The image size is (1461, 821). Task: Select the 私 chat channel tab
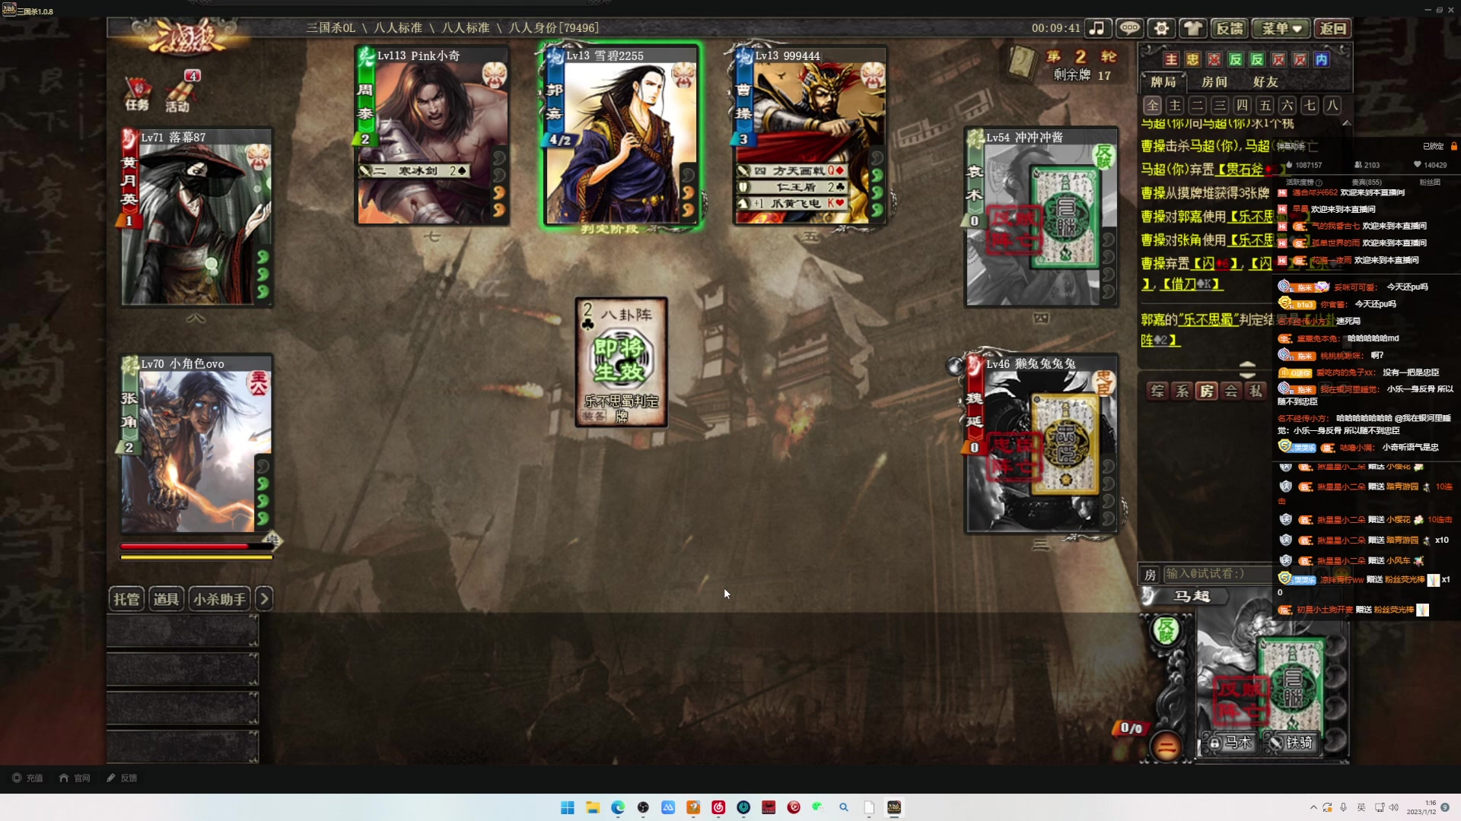tap(1255, 391)
